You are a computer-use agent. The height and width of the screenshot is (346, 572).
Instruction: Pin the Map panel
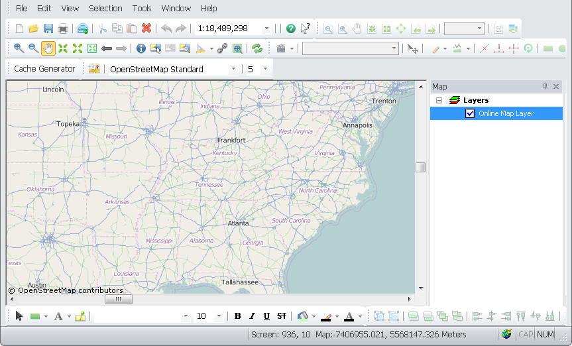[x=545, y=86]
